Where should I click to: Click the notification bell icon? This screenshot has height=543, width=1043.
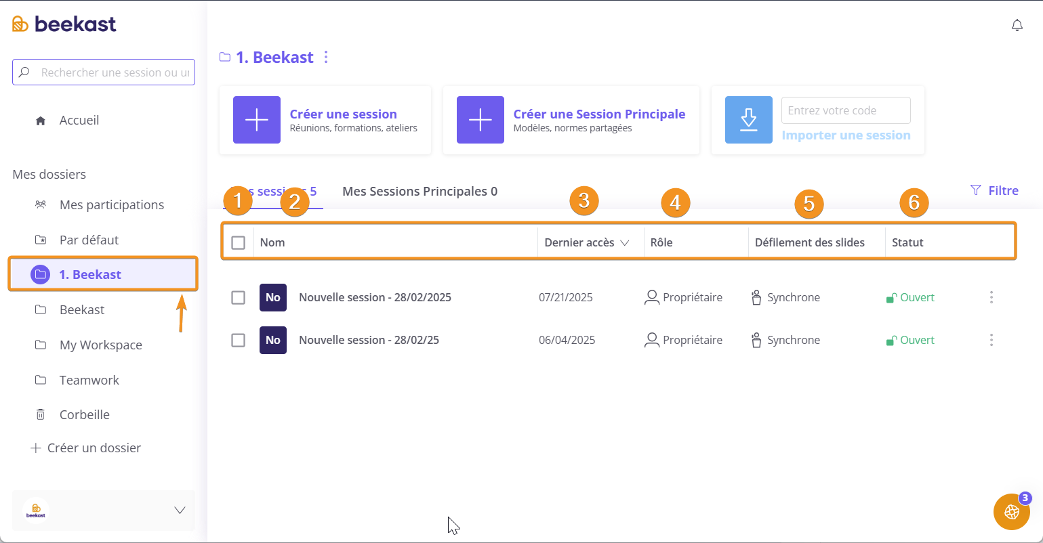(x=1017, y=26)
